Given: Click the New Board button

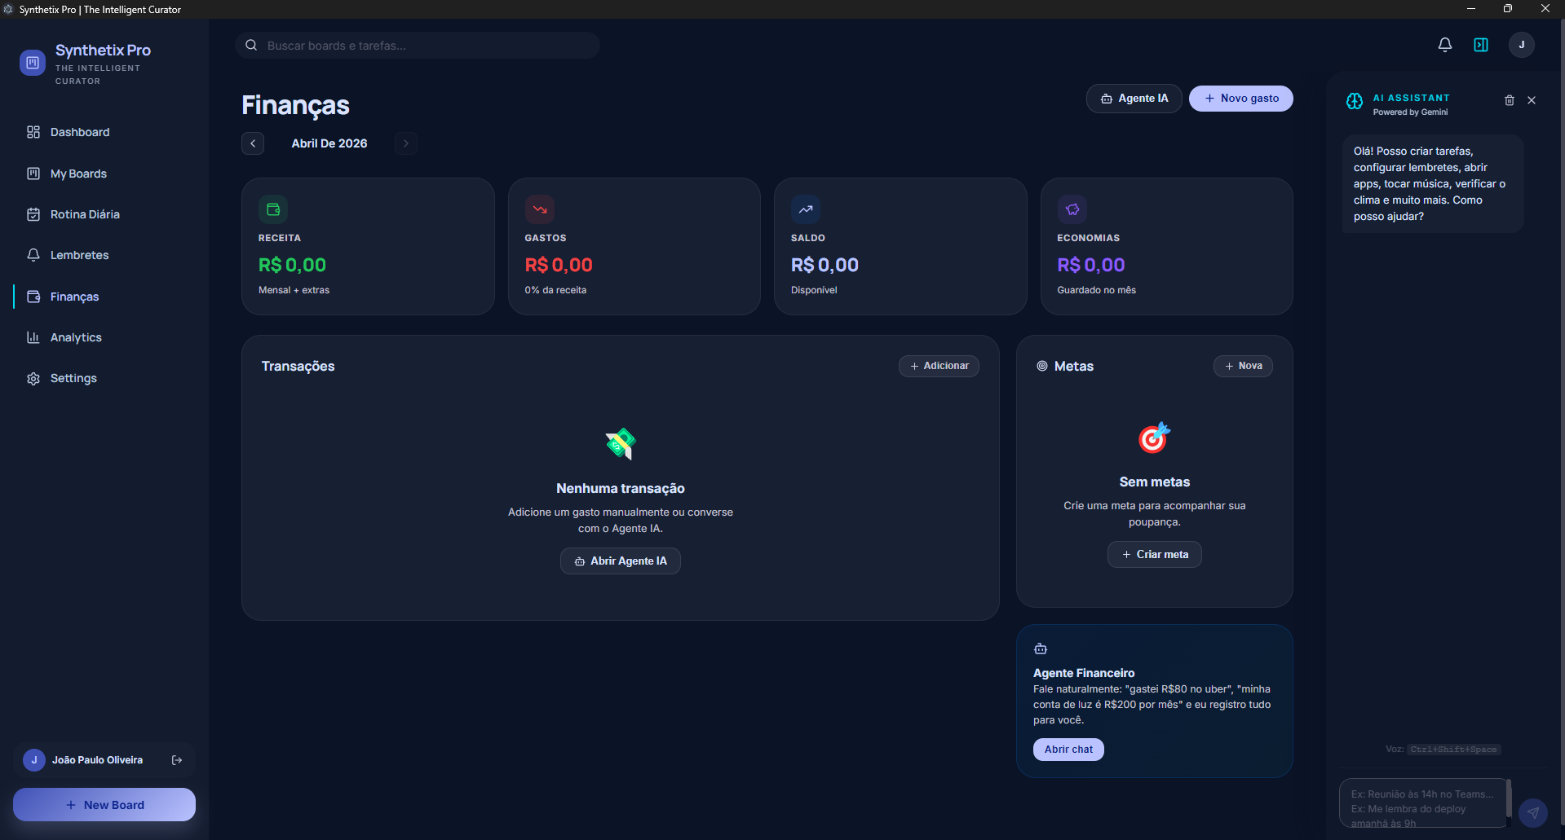Looking at the screenshot, I should pyautogui.click(x=104, y=805).
